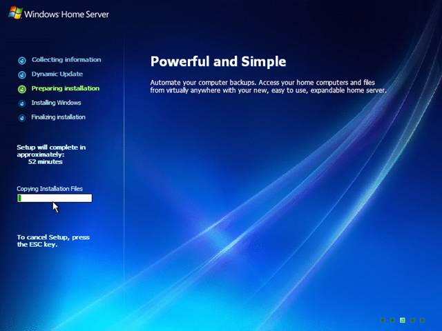Click the Finalizing installation step icon
The image size is (442, 331).
pos(22,118)
